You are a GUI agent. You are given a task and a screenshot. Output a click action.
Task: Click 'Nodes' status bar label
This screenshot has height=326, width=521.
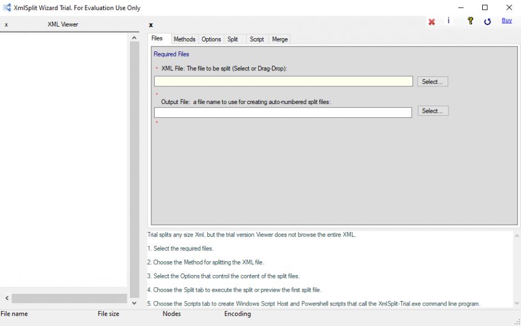pos(171,314)
